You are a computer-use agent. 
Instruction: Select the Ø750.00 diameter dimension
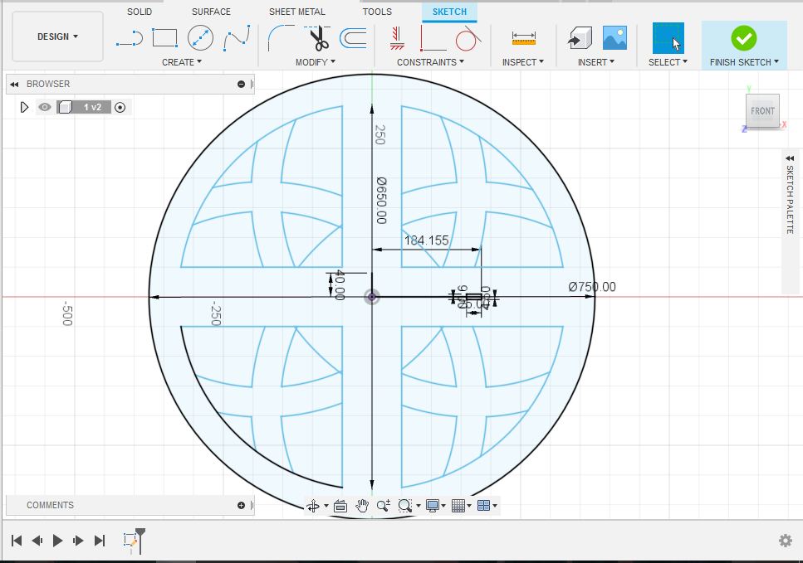coord(592,287)
